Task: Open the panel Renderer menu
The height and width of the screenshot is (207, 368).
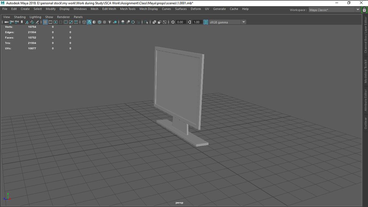Action: pos(63,17)
